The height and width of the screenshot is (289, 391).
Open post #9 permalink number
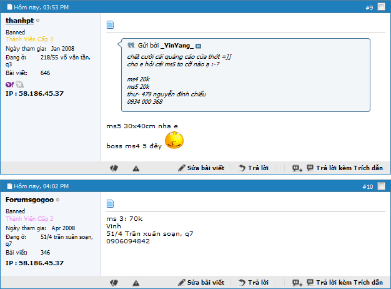coord(369,8)
